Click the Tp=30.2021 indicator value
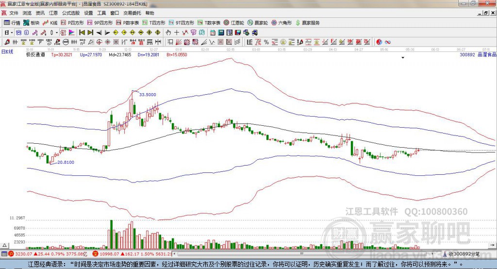Screen dimensions: 497x269 [x=62, y=54]
